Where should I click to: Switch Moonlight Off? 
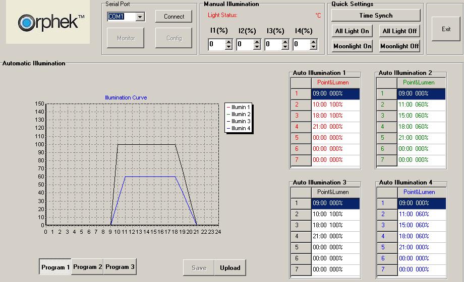pyautogui.click(x=399, y=46)
